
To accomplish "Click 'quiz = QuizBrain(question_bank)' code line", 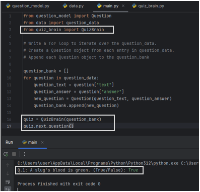I will coord(62,119).
